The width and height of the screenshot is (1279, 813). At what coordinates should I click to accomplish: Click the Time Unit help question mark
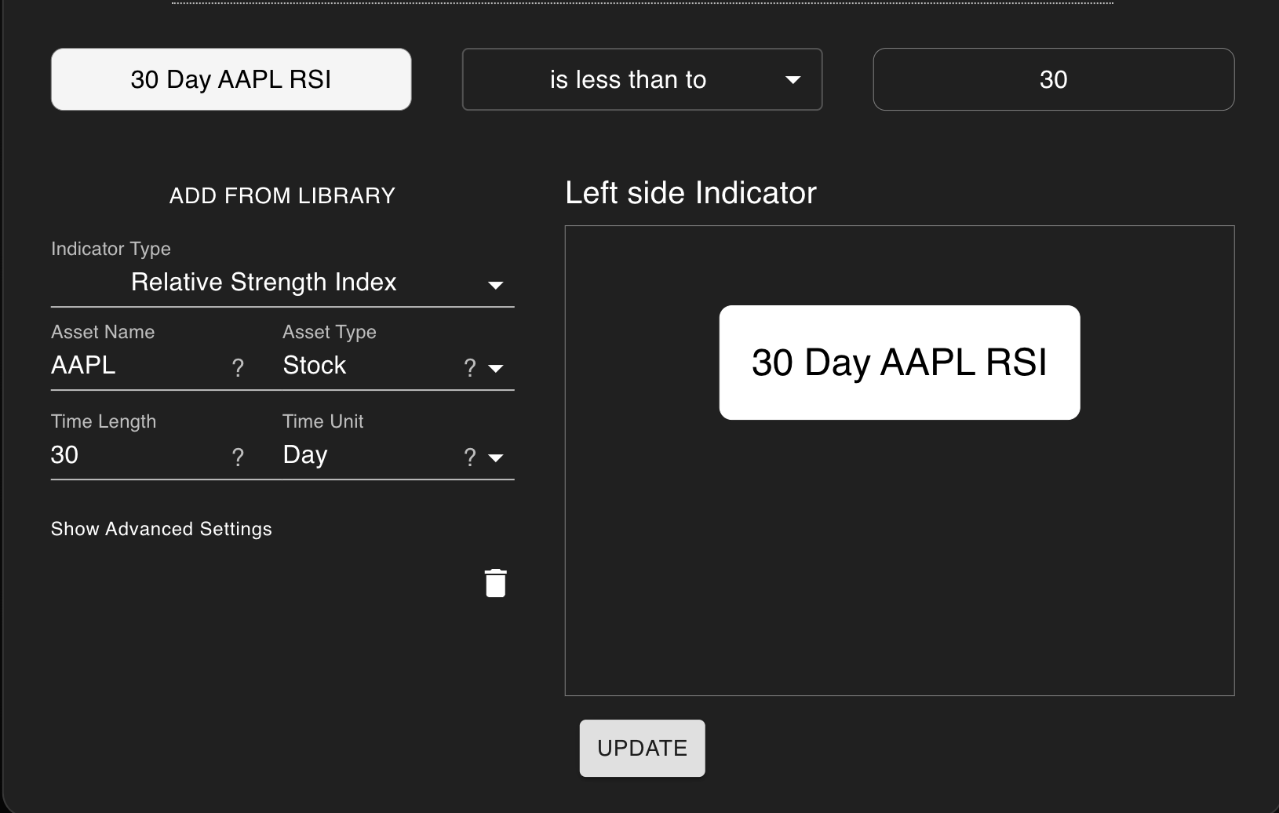coord(469,457)
